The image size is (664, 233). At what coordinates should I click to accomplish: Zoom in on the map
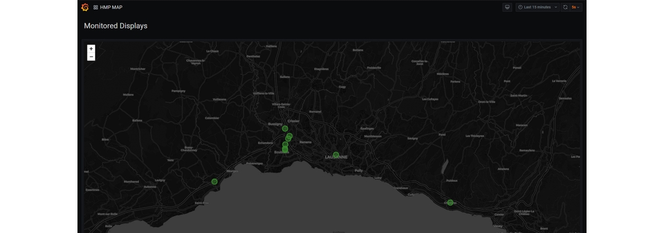click(x=91, y=49)
